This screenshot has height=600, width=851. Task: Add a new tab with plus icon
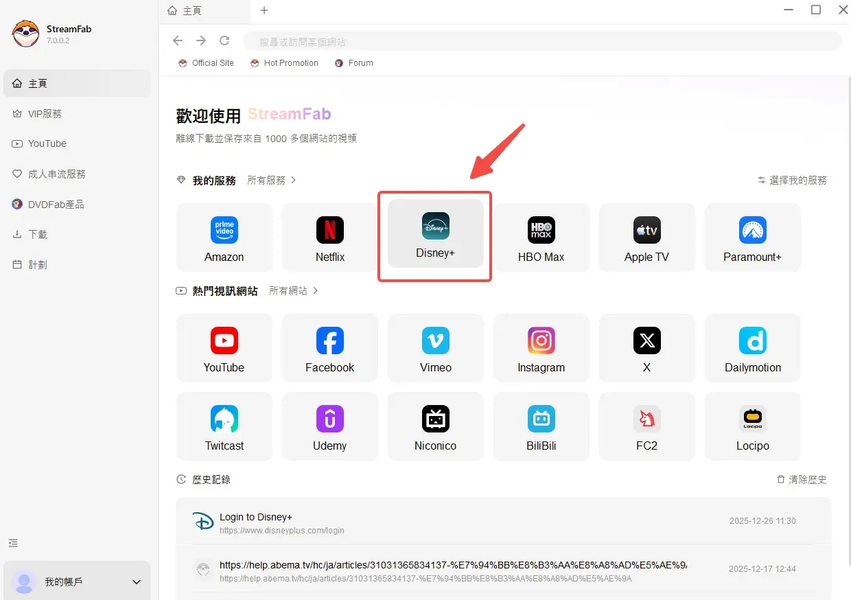[x=264, y=10]
